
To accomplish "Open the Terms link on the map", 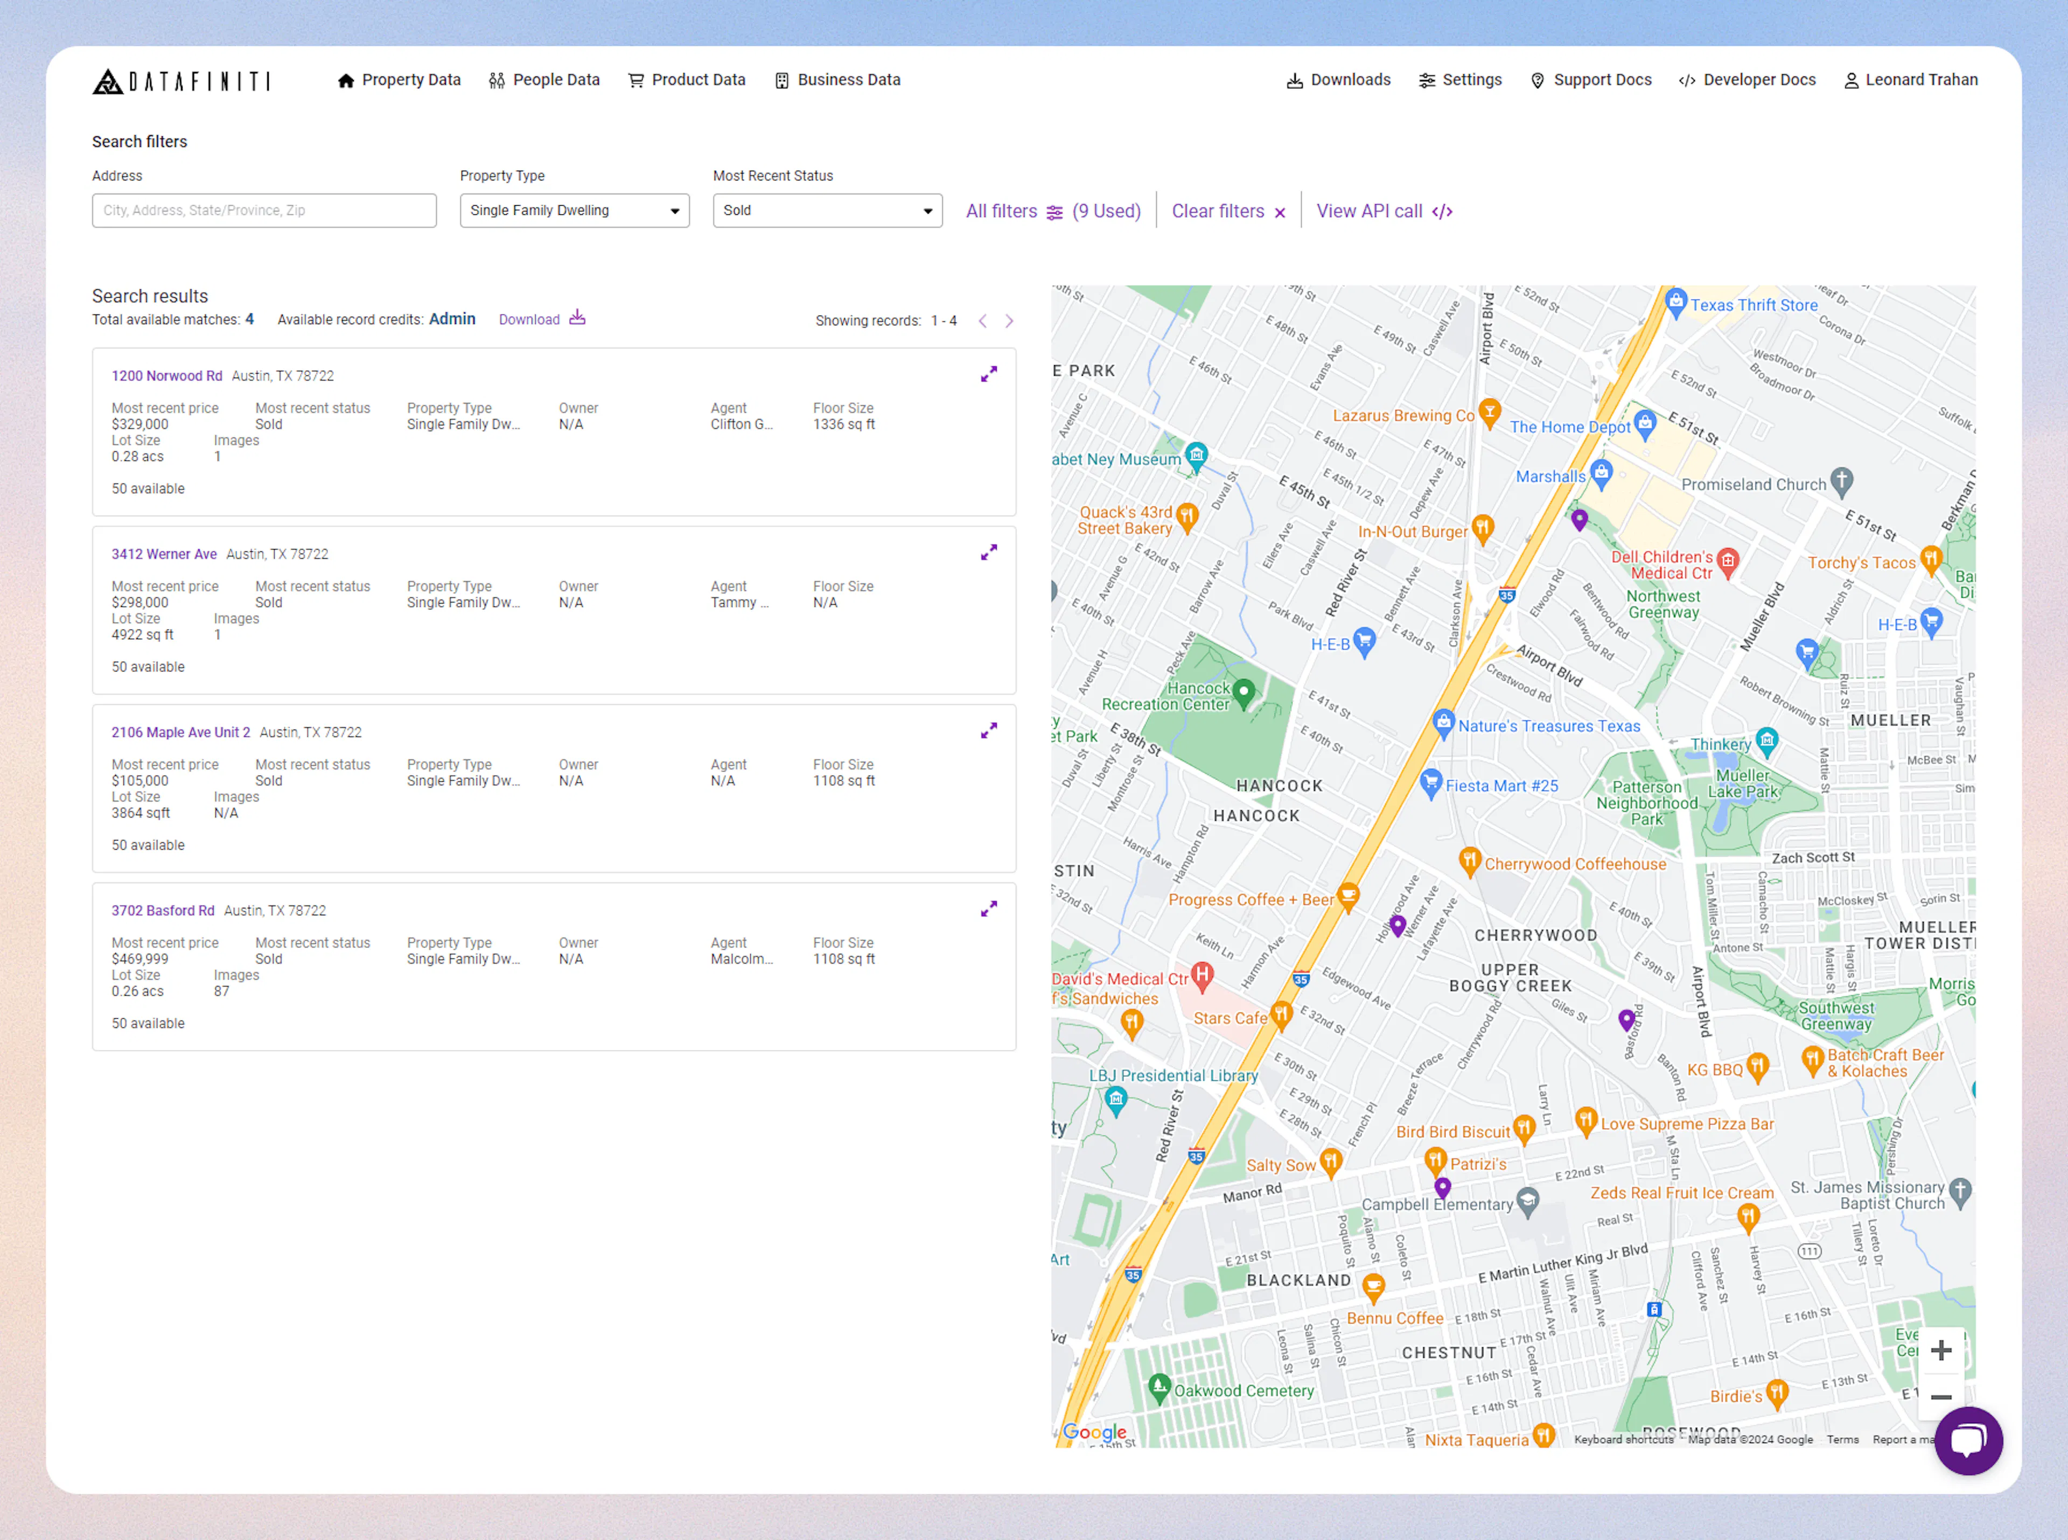I will 1842,1439.
